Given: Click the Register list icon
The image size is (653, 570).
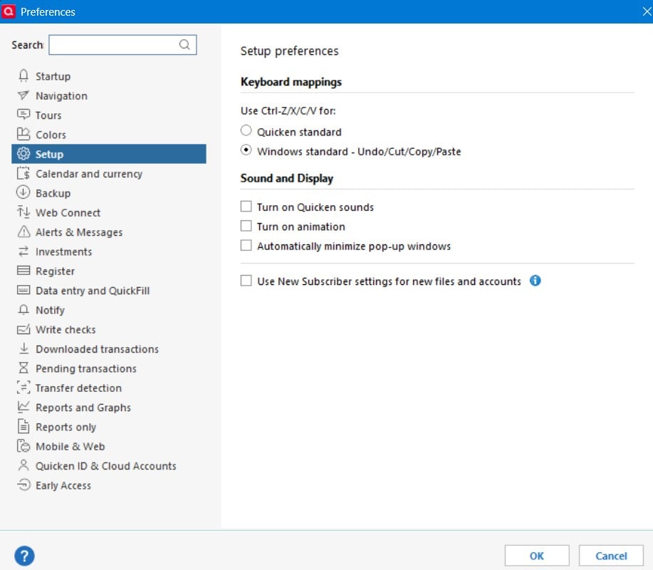Looking at the screenshot, I should click(23, 271).
